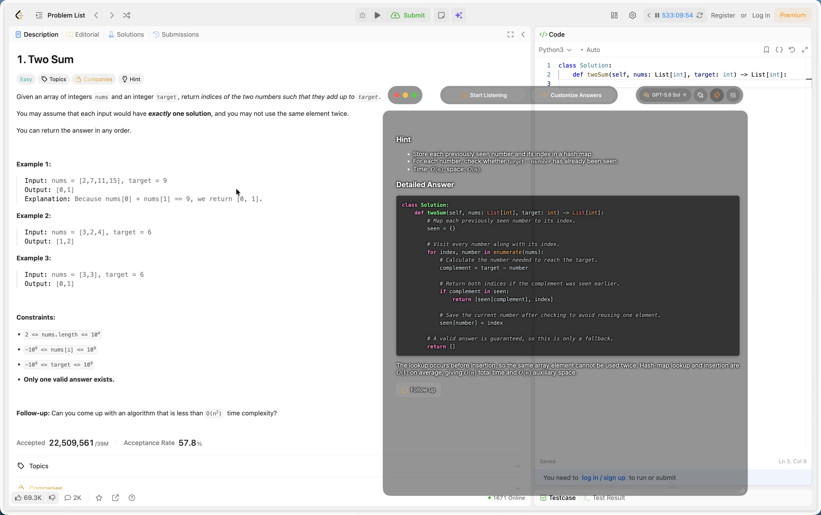Open overlay sliders settings icon
This screenshot has width=821, height=515.
(733, 95)
